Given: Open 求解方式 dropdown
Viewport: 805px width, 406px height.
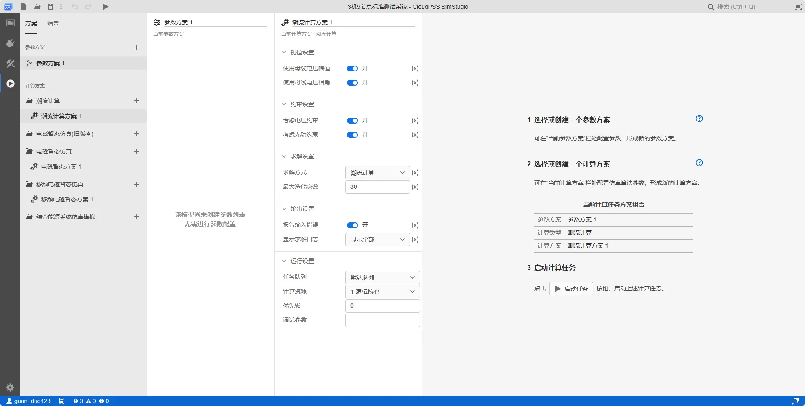Looking at the screenshot, I should point(377,173).
